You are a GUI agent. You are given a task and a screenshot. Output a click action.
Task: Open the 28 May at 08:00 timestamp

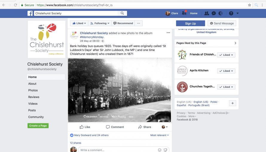pyautogui.click(x=90, y=41)
